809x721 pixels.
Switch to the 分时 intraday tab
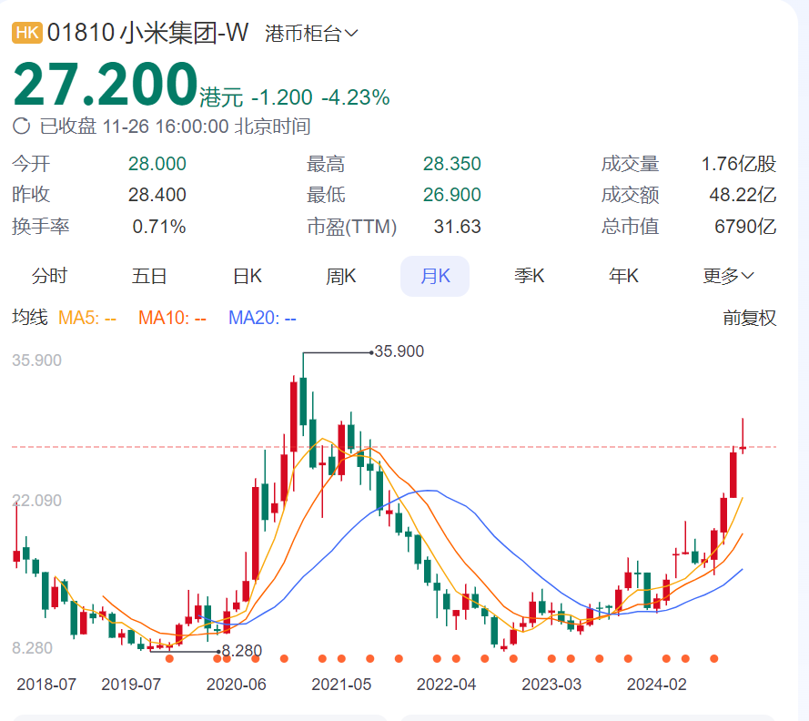[49, 276]
